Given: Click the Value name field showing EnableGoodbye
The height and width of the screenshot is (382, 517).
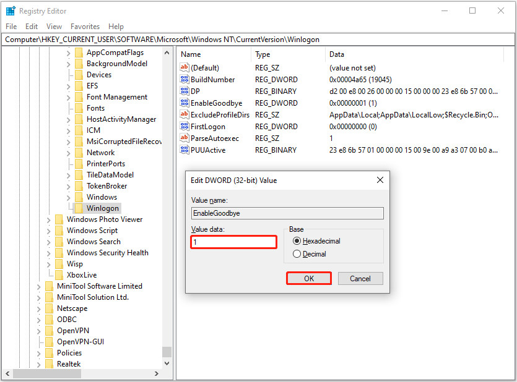Looking at the screenshot, I should [x=287, y=213].
